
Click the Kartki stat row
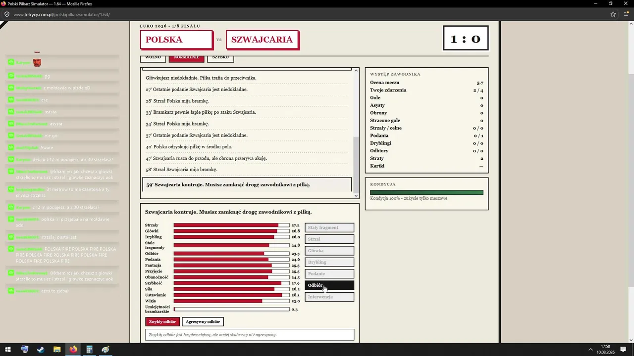coord(426,166)
